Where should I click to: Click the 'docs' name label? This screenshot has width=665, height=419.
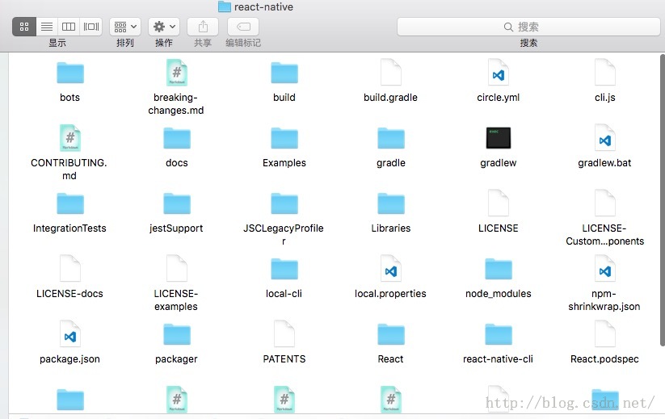(x=177, y=163)
